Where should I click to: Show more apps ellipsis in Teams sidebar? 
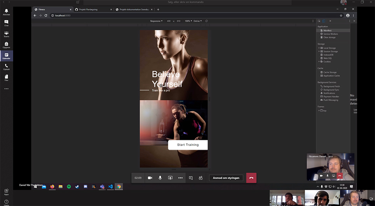click(x=7, y=89)
